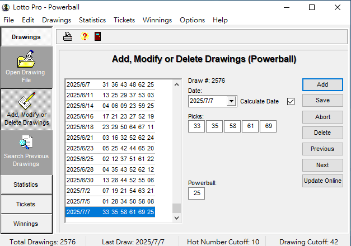The width and height of the screenshot is (351, 246).
Task: Select the 2025/6/25 drawing row
Action: (110, 159)
